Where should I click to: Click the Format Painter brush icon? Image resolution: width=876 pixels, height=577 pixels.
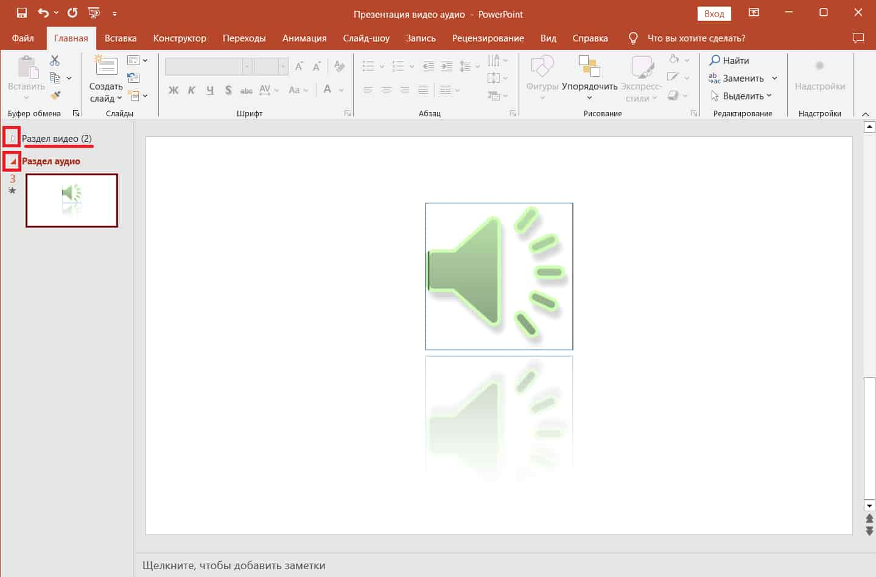(55, 96)
